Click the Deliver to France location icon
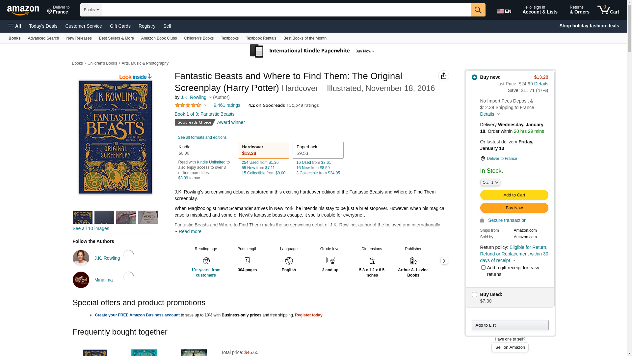Image resolution: width=632 pixels, height=356 pixels. [x=483, y=159]
